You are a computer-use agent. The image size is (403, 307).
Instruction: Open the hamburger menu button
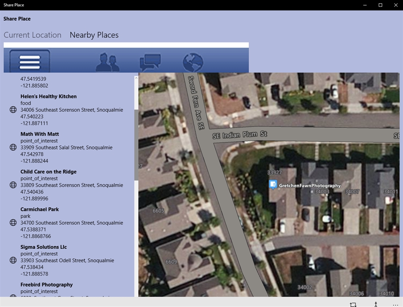(x=29, y=61)
